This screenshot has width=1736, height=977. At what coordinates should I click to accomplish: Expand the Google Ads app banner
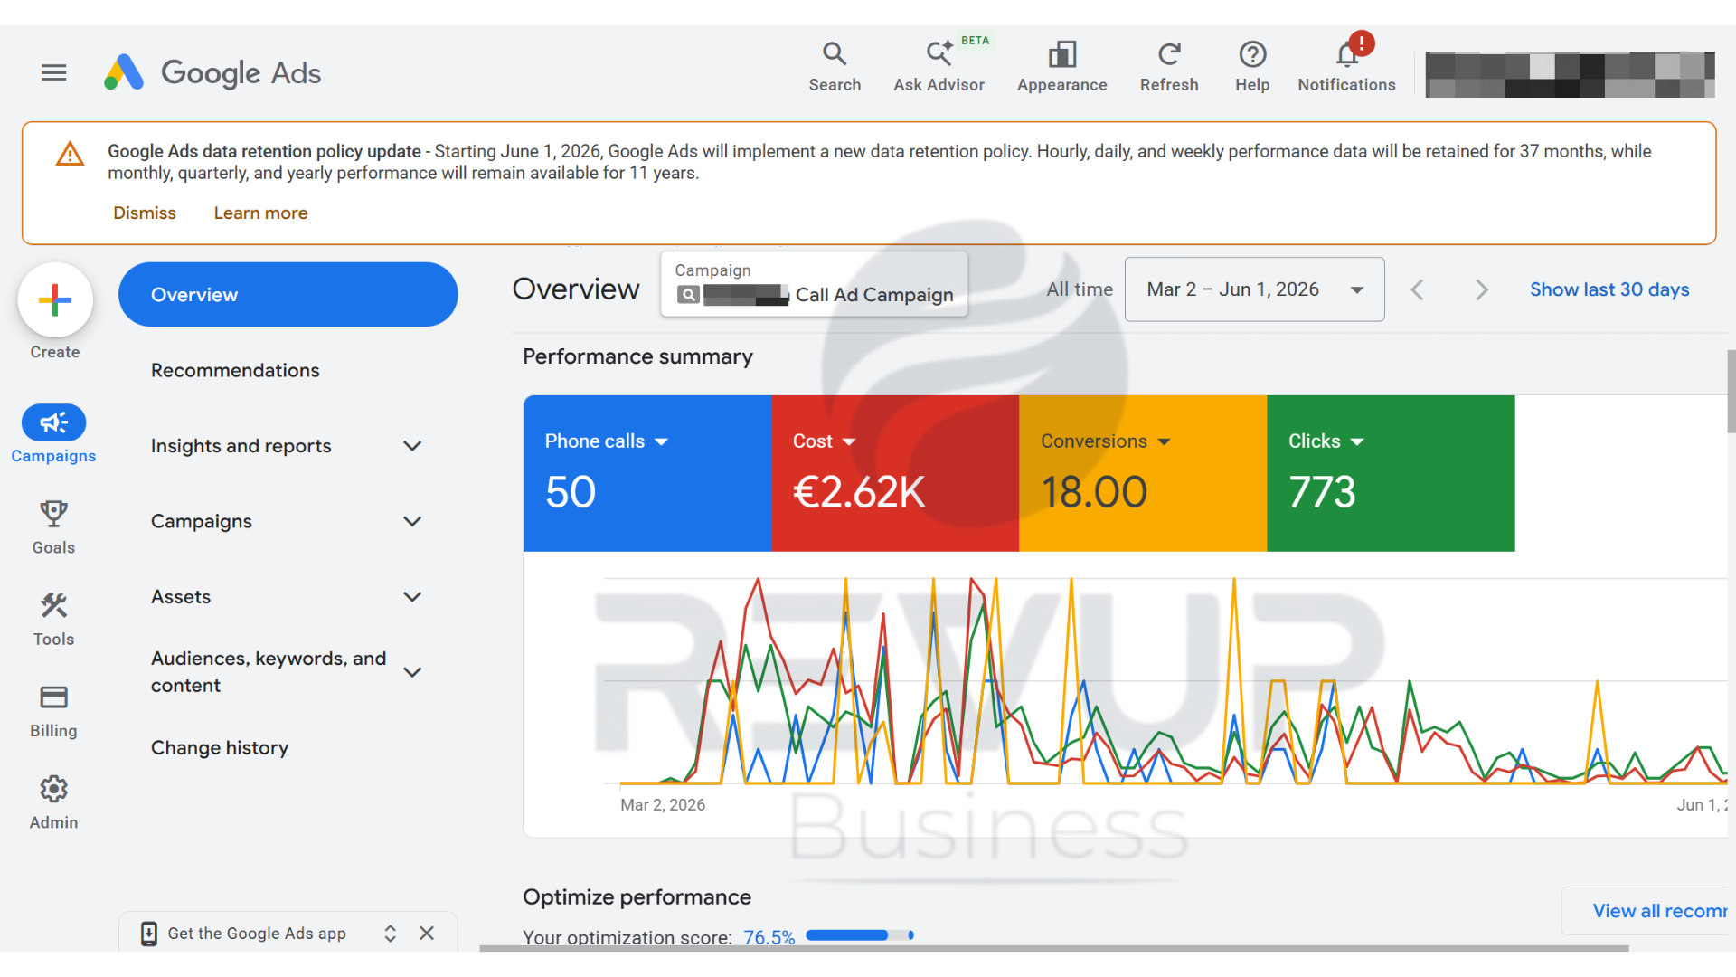(x=390, y=934)
